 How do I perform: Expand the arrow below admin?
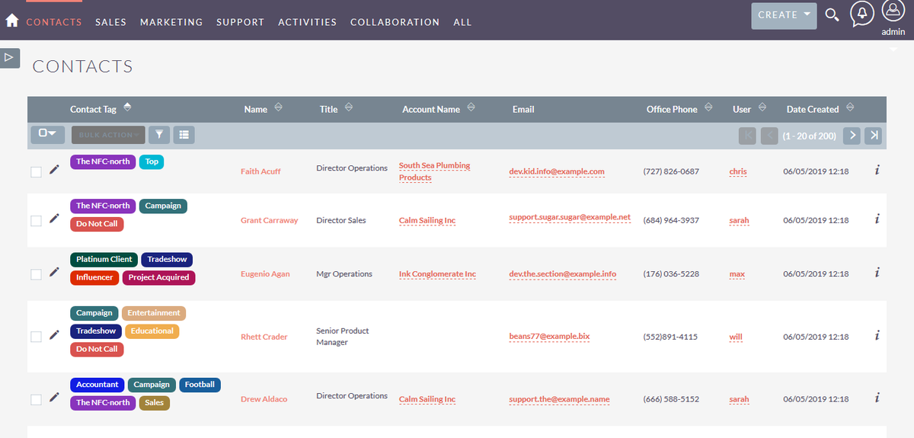point(893,50)
